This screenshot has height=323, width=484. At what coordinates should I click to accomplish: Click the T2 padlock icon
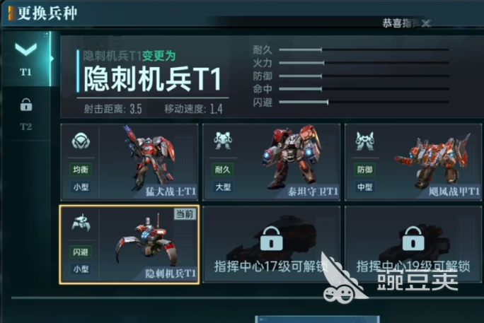click(26, 105)
